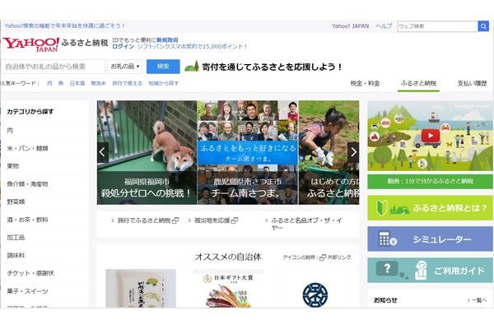Open the round navy emblem municipality logo
The width and height of the screenshot is (494, 329).
pos(315,295)
